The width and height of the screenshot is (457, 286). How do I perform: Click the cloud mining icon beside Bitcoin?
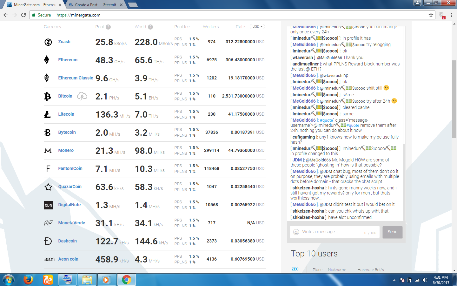(x=82, y=96)
